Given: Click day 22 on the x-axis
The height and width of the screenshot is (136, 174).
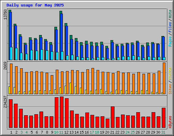Looking at the screenshot, I should tap(117, 132).
